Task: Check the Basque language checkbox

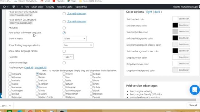Action: (x=10, y=93)
